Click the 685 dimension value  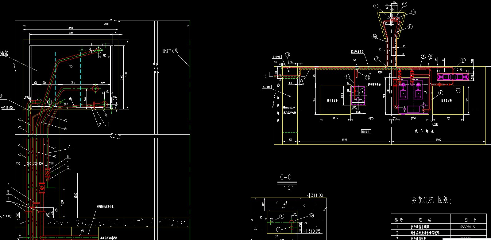(x=395, y=118)
